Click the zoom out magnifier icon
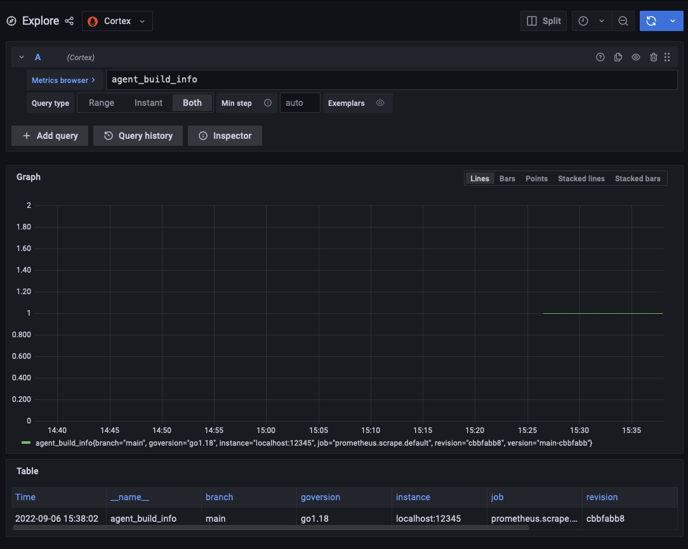This screenshot has height=549, width=688. point(623,21)
